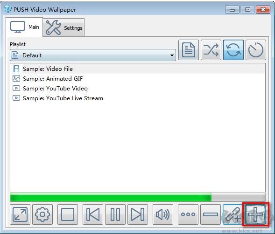Open the playlist timer clock button
This screenshot has height=234, width=275.
256,50
